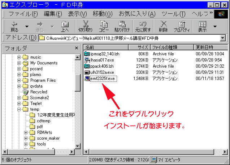The image size is (230, 165).
Task: Open the 移動(G) menu
Action: pyautogui.click(x=103, y=14)
